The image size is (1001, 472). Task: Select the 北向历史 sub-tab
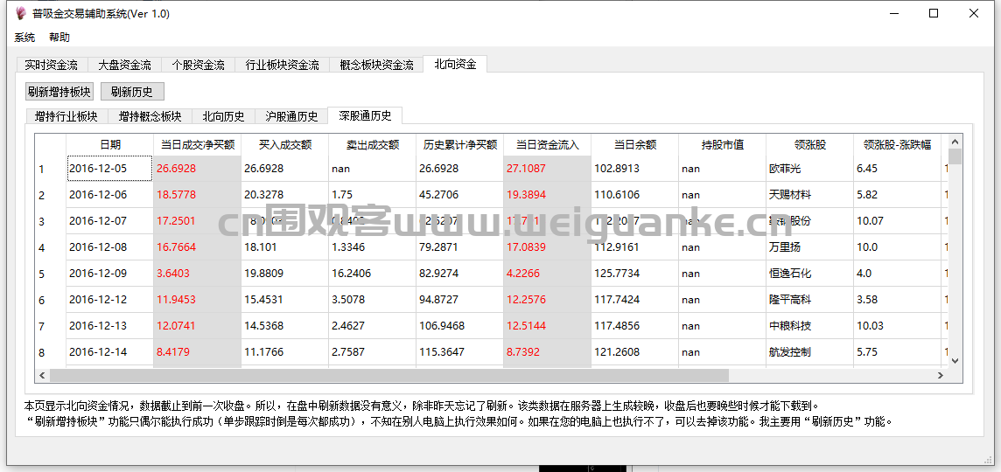pyautogui.click(x=223, y=116)
